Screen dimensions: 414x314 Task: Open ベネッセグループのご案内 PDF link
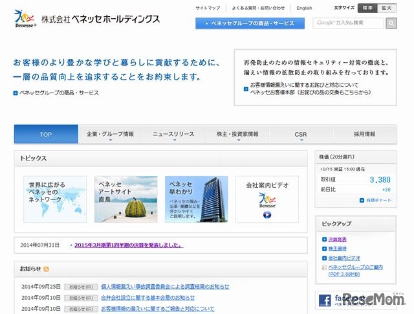coord(355,271)
